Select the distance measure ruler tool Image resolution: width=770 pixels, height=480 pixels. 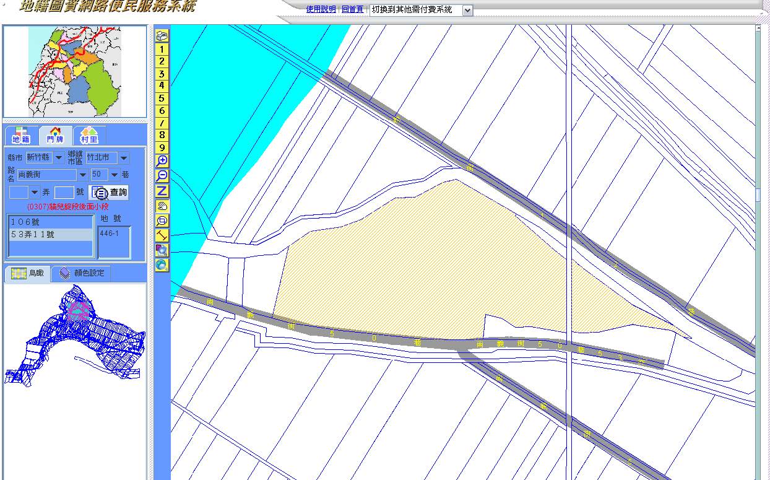pos(162,235)
